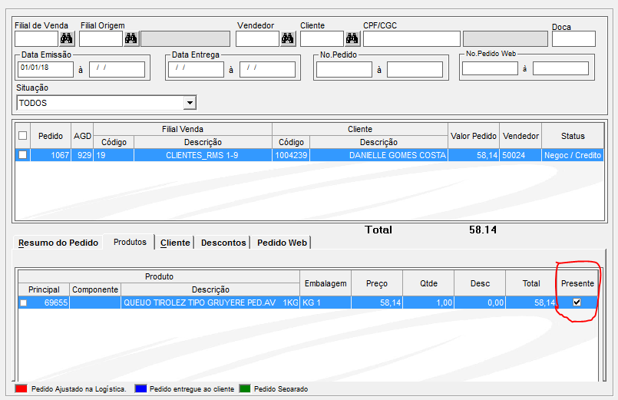Click No.Pedido Web ending field

561,68
